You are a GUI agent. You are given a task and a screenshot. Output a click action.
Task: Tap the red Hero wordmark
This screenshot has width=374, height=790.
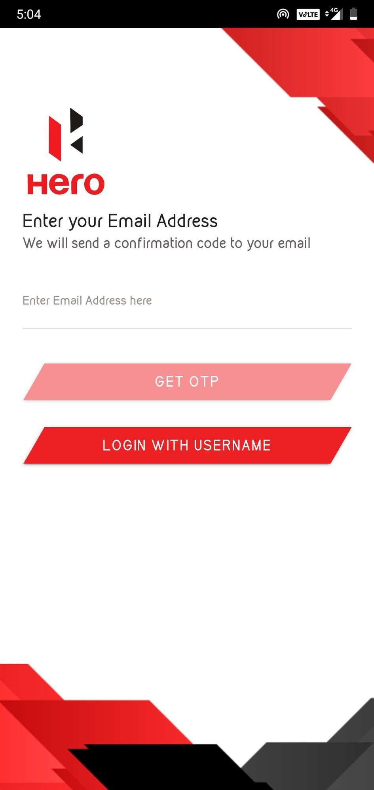coord(66,184)
